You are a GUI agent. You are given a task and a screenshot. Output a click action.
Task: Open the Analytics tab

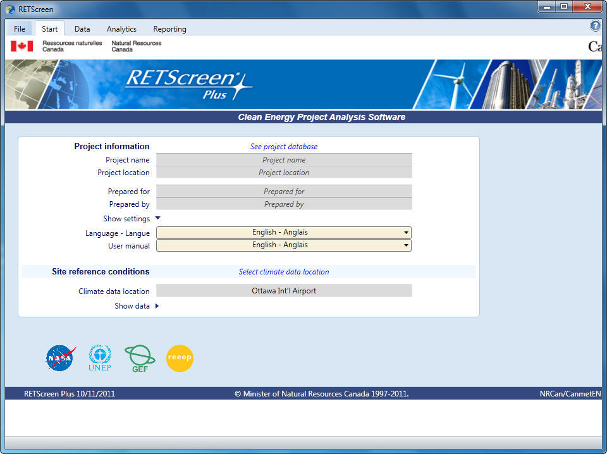121,28
